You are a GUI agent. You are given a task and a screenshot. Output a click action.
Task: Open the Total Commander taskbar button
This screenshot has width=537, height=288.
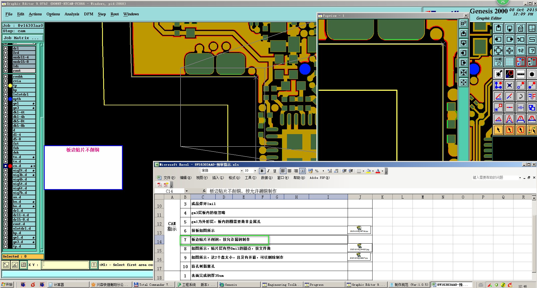point(153,285)
